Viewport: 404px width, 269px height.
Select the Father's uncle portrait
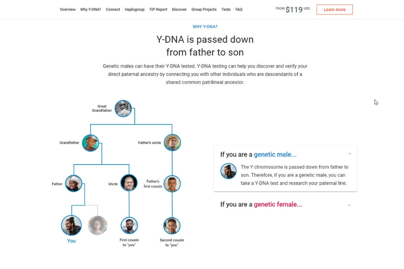click(172, 143)
